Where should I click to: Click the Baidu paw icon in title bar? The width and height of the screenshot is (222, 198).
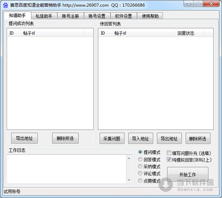[x=6, y=6]
